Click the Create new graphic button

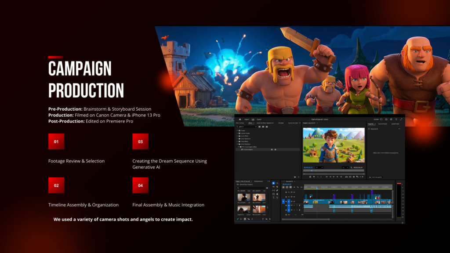click(376, 177)
